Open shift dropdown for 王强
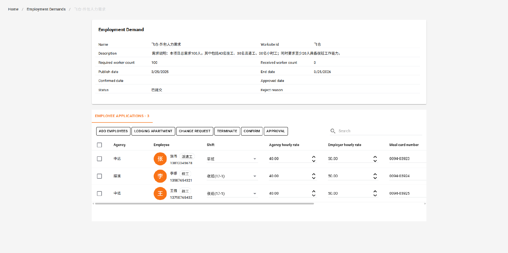This screenshot has height=253, width=508. (254, 194)
